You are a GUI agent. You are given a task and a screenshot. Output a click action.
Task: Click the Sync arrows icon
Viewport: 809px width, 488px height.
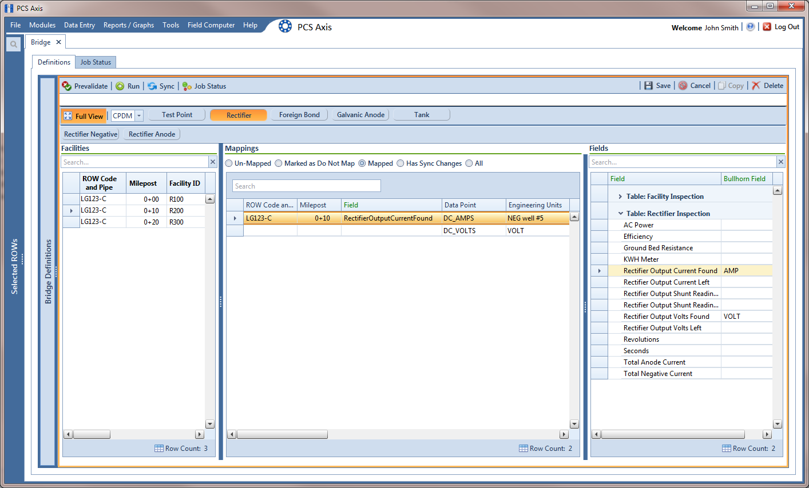(152, 86)
